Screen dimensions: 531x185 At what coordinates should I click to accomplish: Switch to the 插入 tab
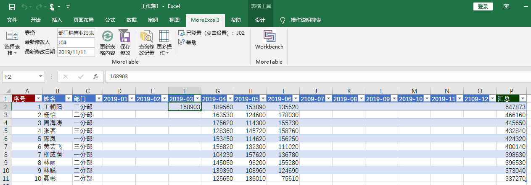[x=57, y=20]
